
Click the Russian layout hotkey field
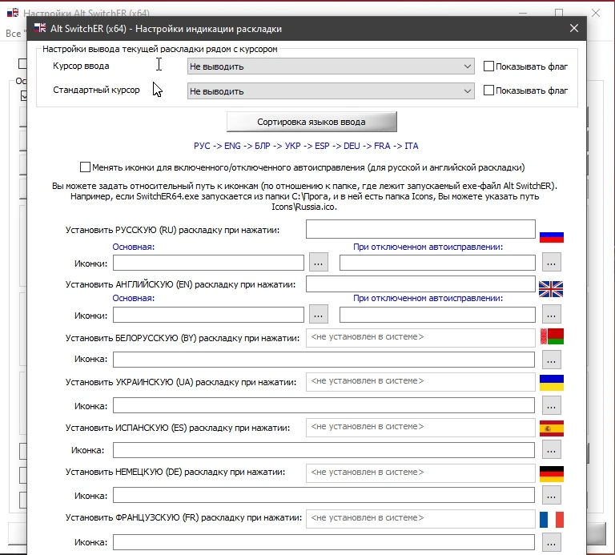coord(420,229)
